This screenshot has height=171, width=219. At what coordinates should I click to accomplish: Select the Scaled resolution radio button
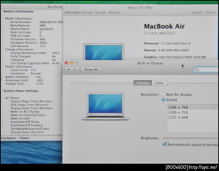click(163, 100)
